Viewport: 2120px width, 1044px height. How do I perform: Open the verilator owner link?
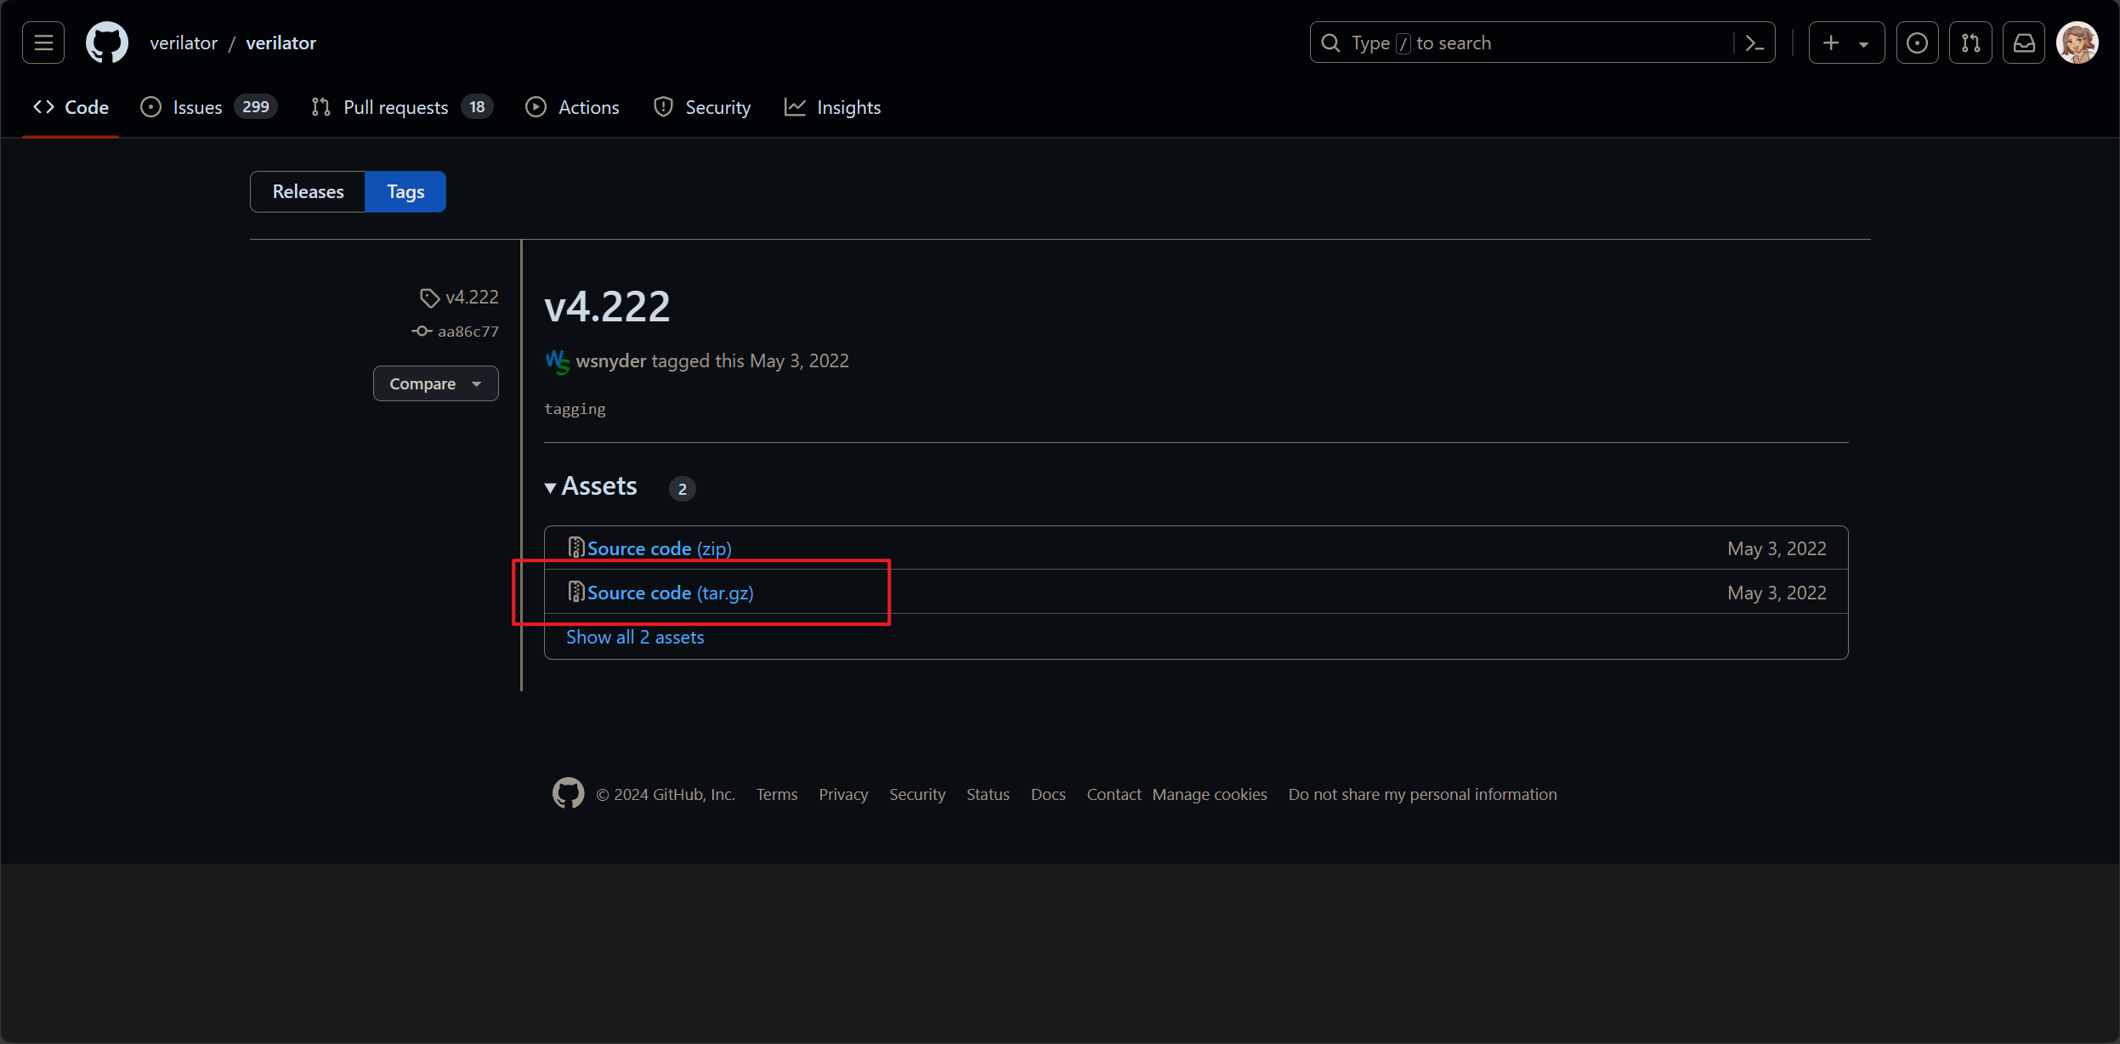point(184,43)
